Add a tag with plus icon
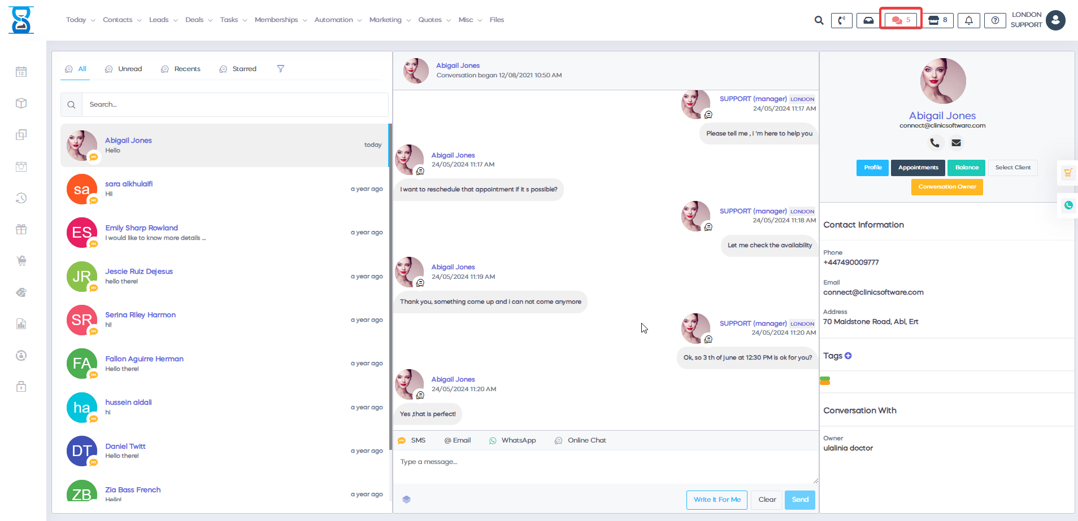Viewport: 1078px width, 521px height. pos(848,356)
